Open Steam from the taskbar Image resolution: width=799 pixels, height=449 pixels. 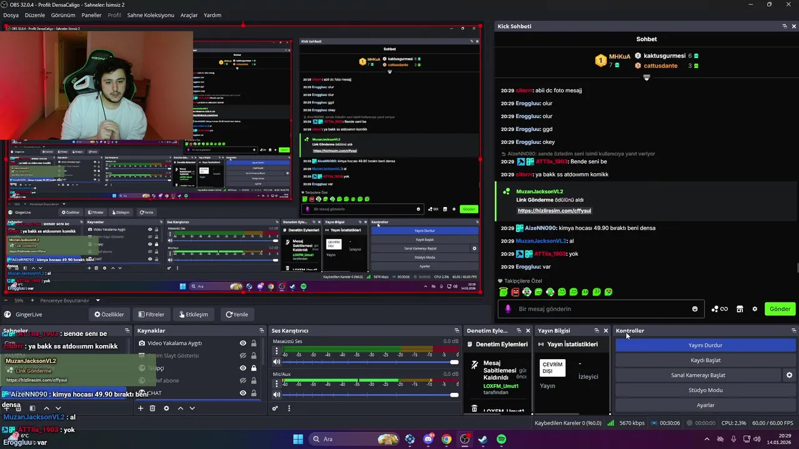pyautogui.click(x=483, y=439)
